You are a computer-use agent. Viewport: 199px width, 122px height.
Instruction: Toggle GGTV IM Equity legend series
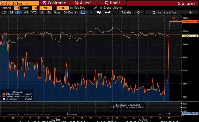click(x=4, y=94)
